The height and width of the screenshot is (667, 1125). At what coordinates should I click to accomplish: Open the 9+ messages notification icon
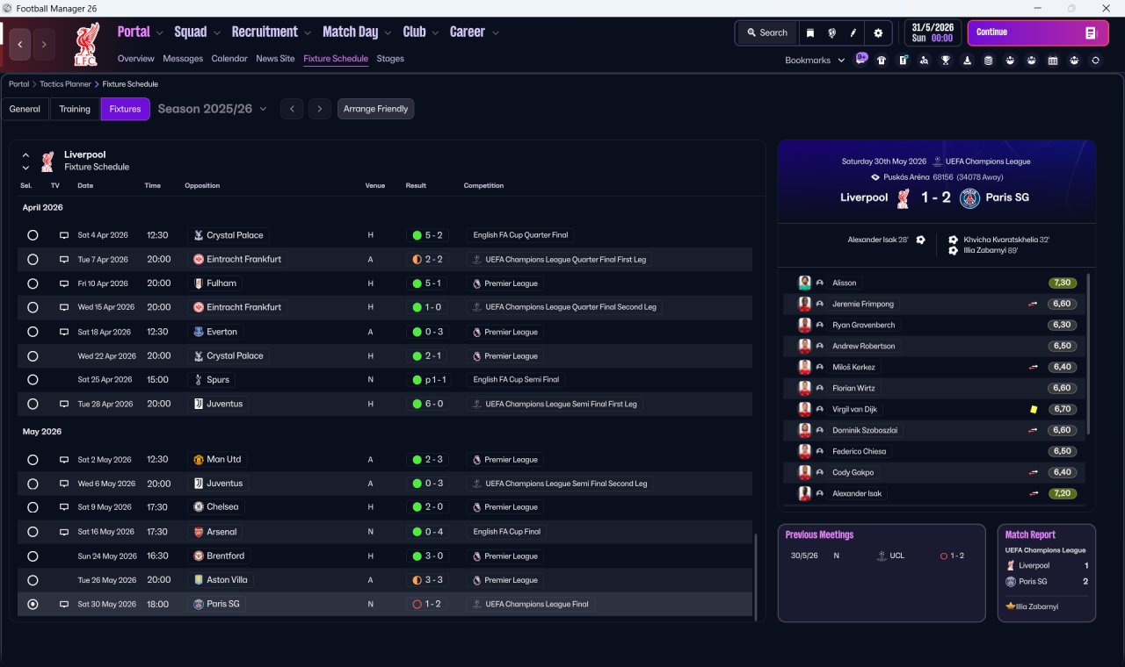click(x=861, y=59)
